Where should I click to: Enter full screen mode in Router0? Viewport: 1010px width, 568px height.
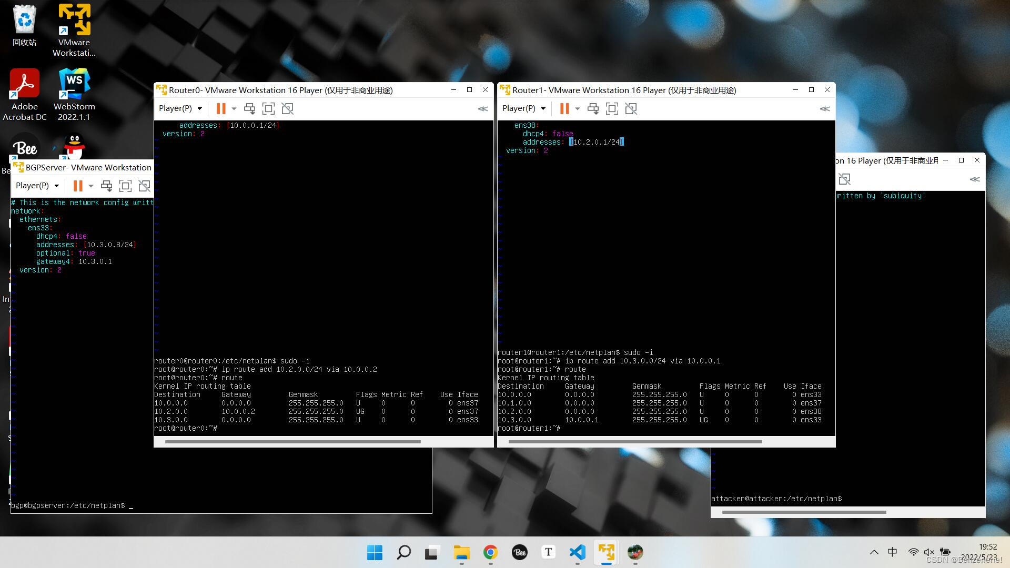pos(268,109)
